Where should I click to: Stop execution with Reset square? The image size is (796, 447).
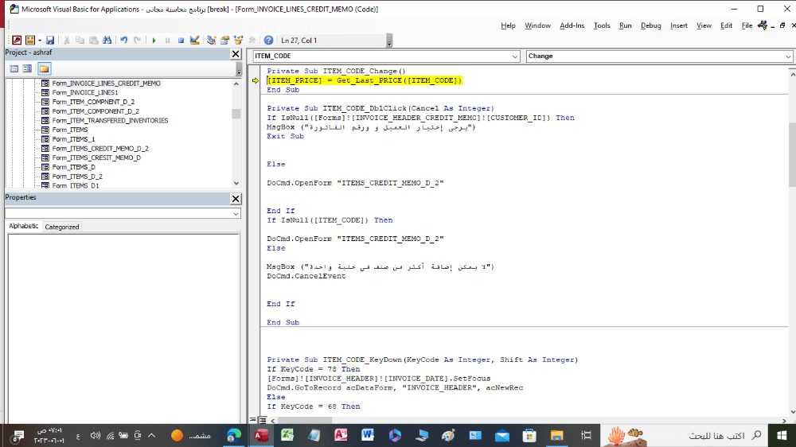click(181, 40)
